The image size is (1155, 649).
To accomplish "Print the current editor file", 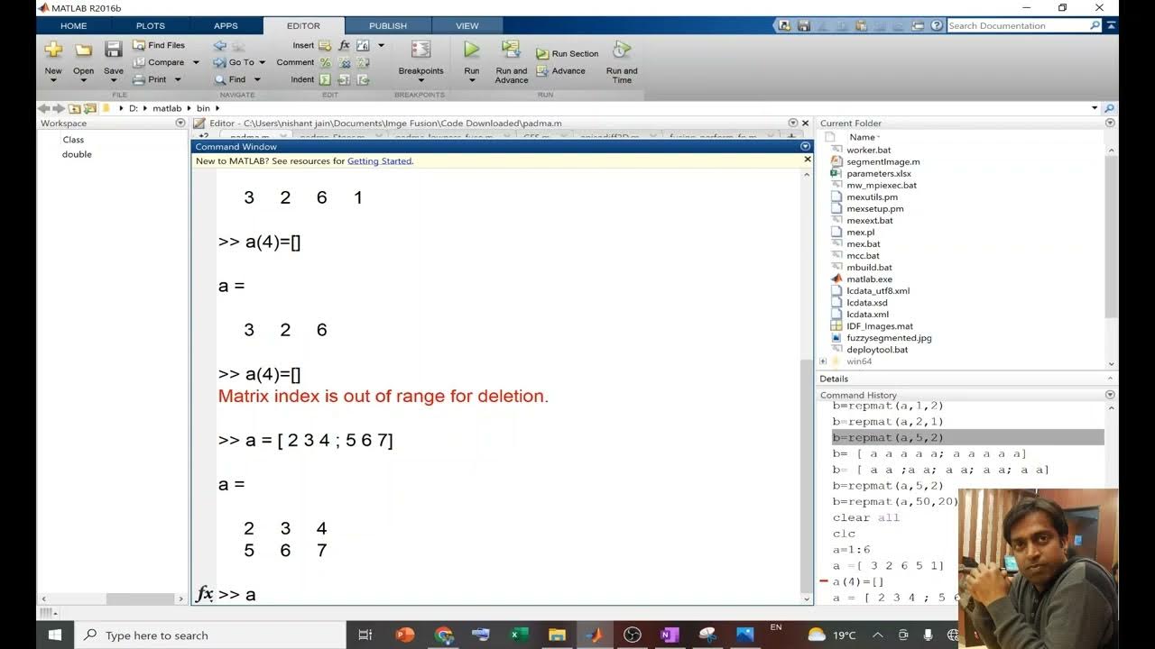I will (x=150, y=79).
